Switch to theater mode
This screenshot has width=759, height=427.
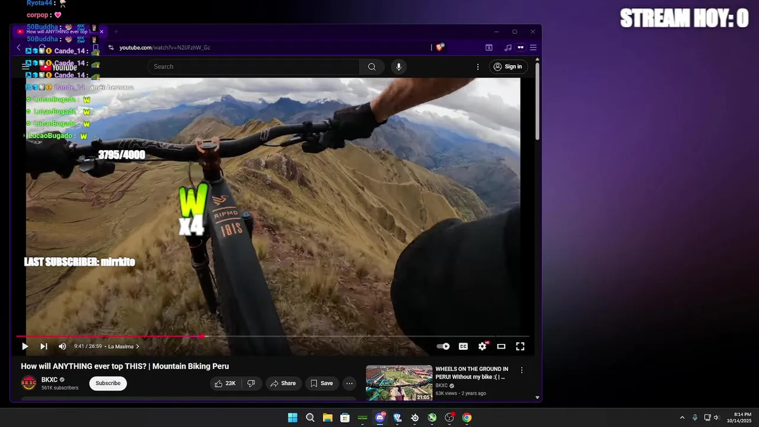point(501,346)
